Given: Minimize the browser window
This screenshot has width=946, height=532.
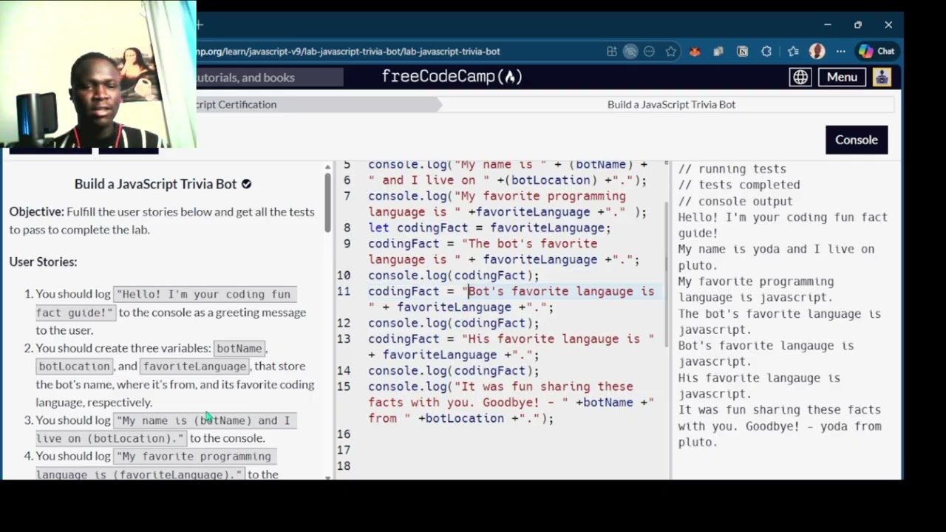Looking at the screenshot, I should pos(828,24).
